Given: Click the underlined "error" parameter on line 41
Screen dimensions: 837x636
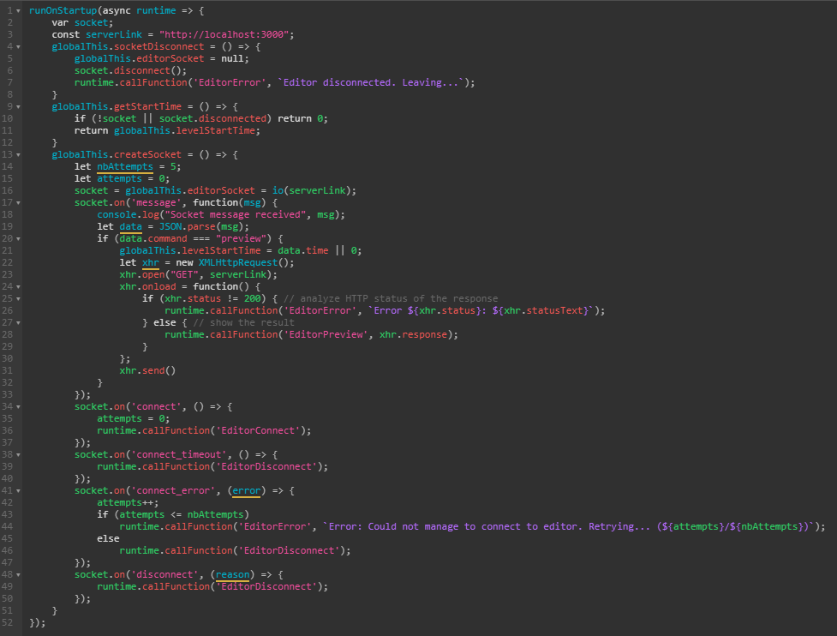Looking at the screenshot, I should coord(246,491).
